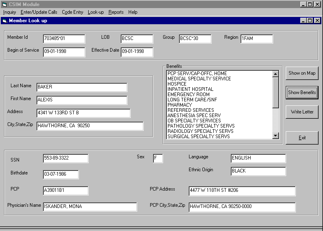Open the Help menu
This screenshot has height=231, width=323.
(133, 12)
